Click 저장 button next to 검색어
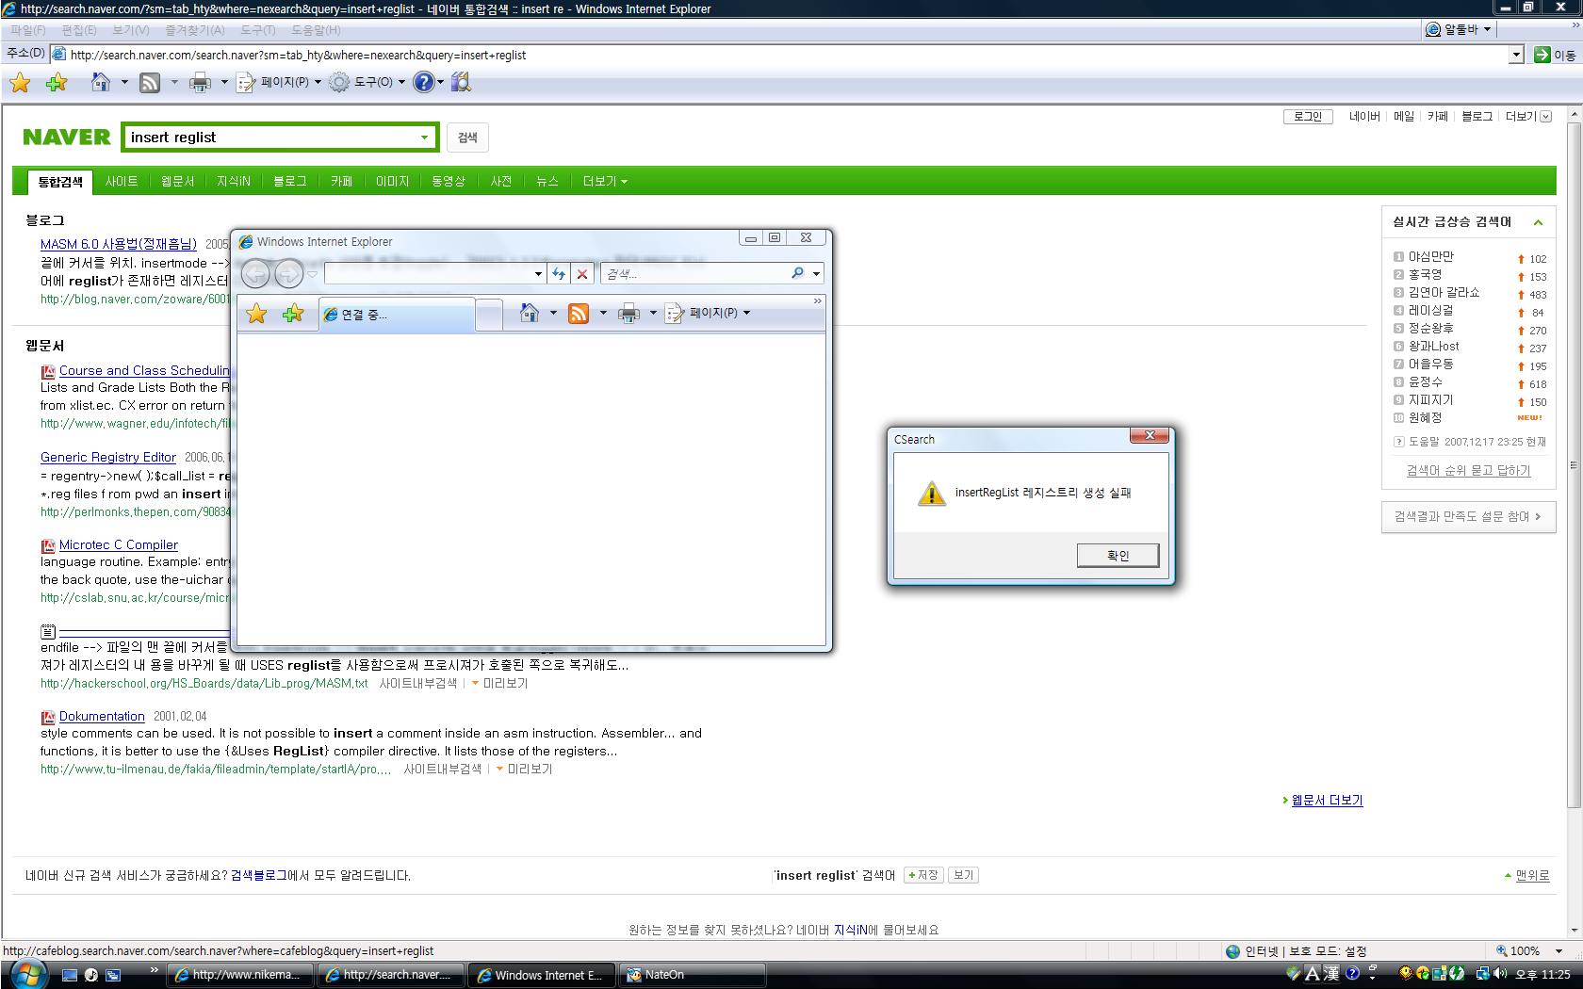 coord(923,875)
